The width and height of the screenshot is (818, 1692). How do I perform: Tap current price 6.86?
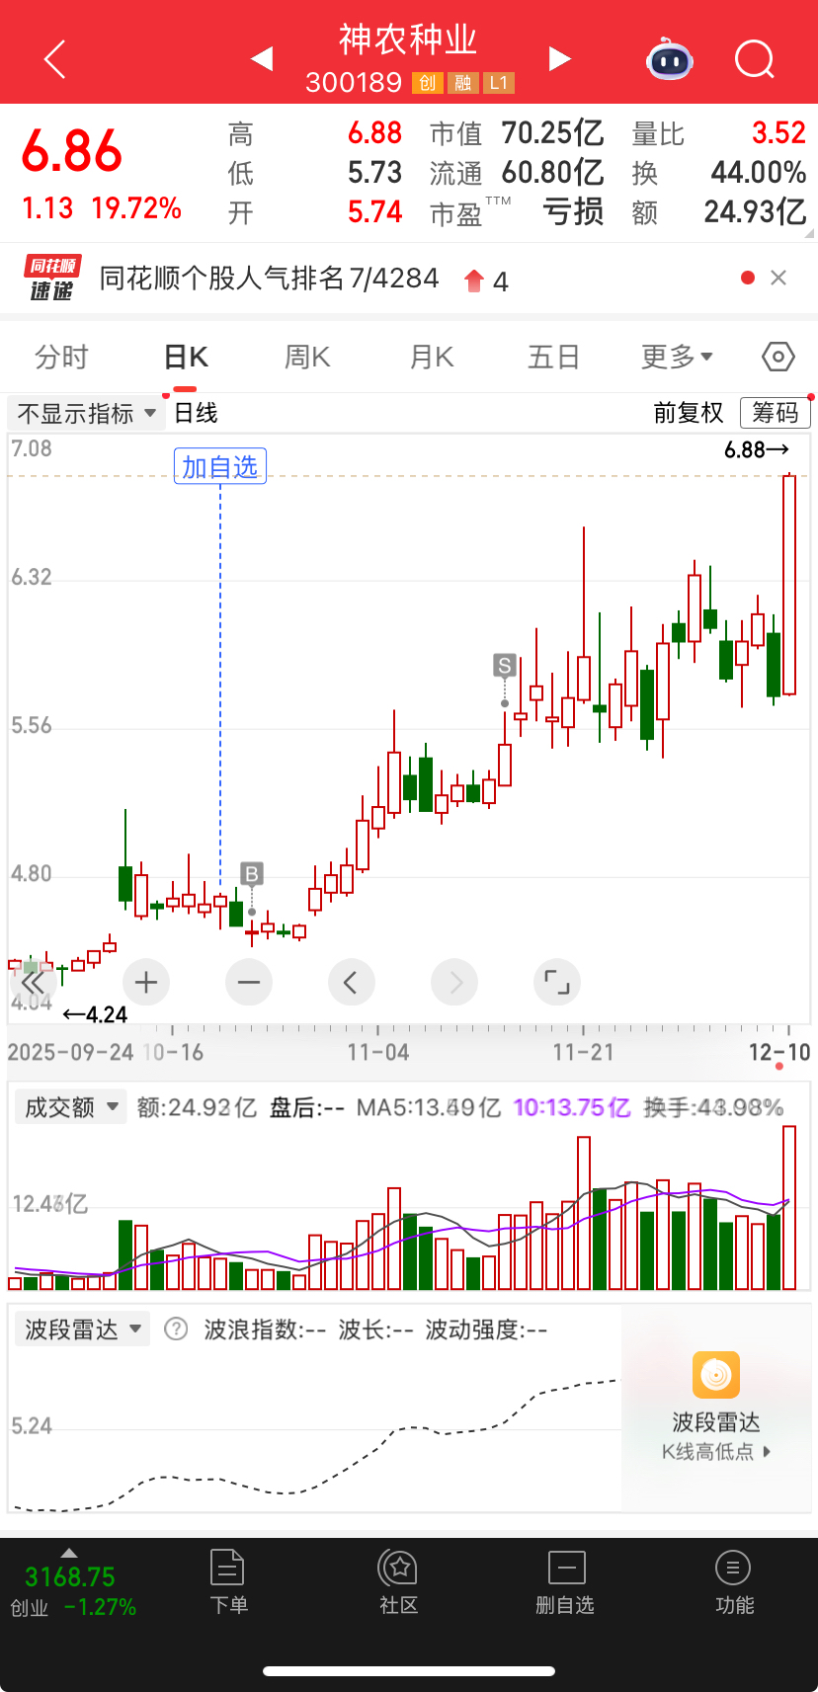tap(72, 151)
